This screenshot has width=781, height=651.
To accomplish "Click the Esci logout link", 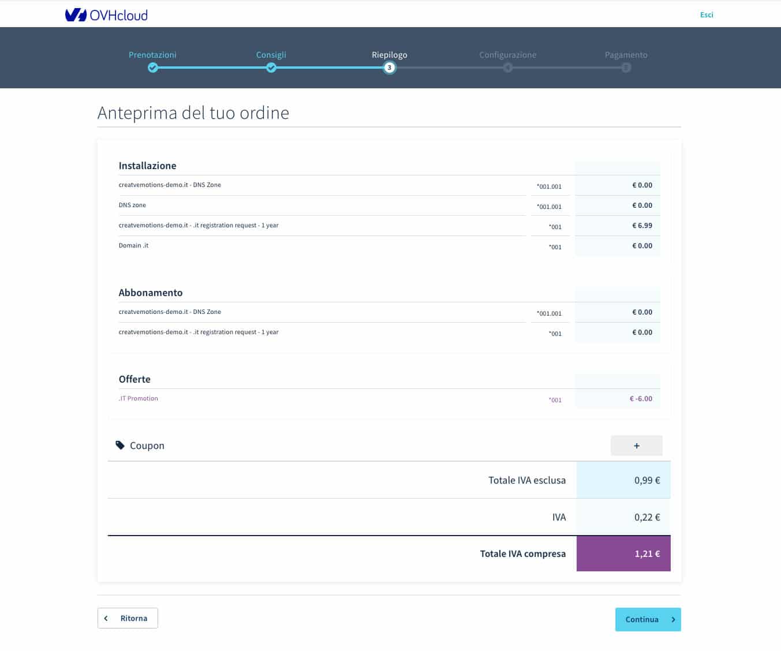I will pyautogui.click(x=707, y=15).
